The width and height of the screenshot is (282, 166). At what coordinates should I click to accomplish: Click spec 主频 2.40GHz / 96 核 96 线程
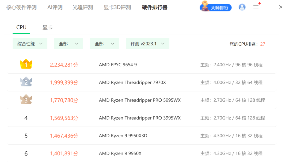point(231,65)
